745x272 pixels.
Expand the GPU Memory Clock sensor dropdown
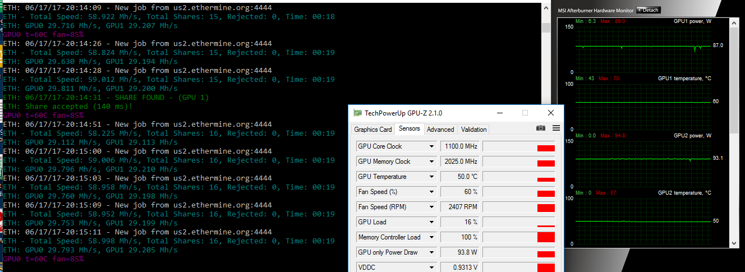431,162
